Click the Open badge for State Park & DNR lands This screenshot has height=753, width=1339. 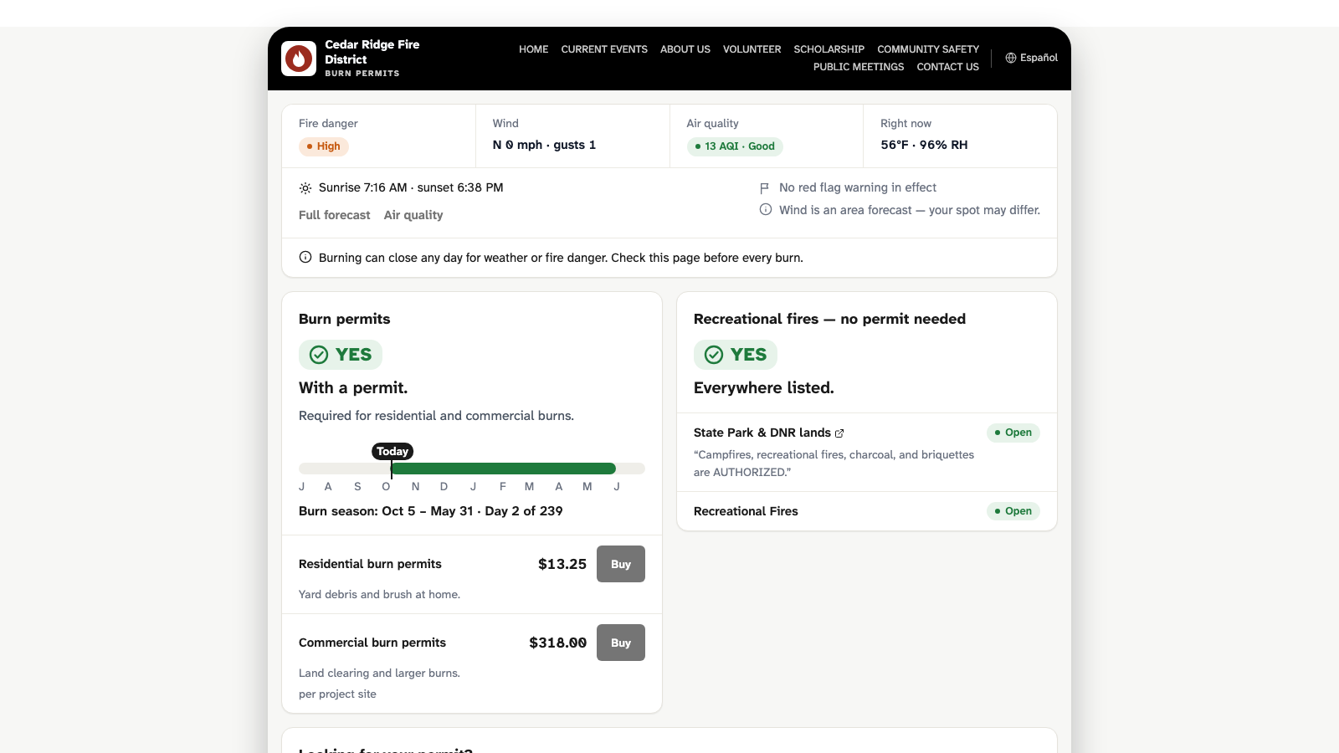click(x=1013, y=433)
